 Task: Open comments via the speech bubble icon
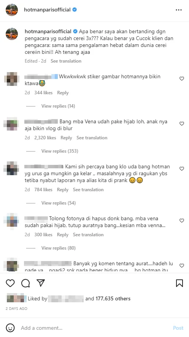(x=25, y=283)
